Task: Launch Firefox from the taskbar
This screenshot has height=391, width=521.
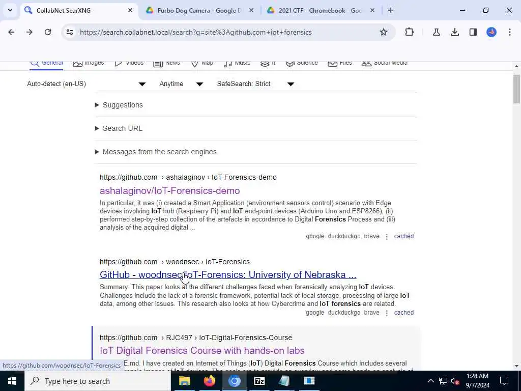Action: [x=209, y=381]
